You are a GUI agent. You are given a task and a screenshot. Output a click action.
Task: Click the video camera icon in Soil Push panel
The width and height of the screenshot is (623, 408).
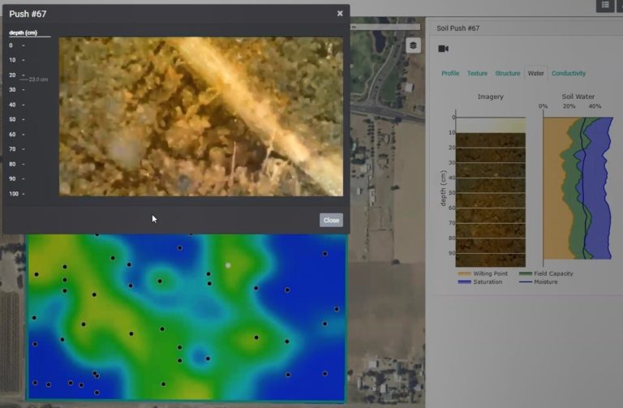point(444,49)
